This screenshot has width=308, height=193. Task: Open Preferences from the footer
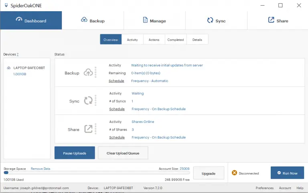(x=265, y=188)
